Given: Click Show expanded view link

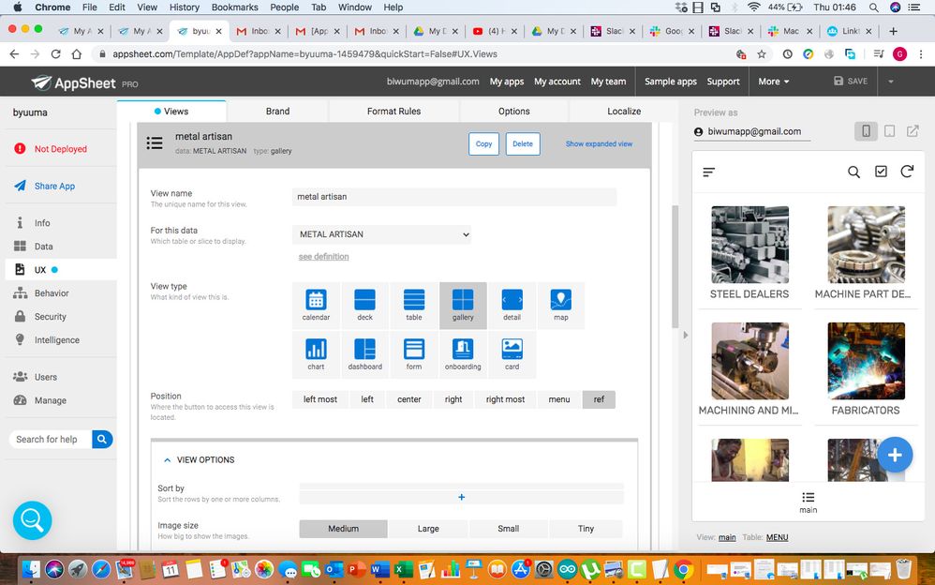Looking at the screenshot, I should coord(600,143).
